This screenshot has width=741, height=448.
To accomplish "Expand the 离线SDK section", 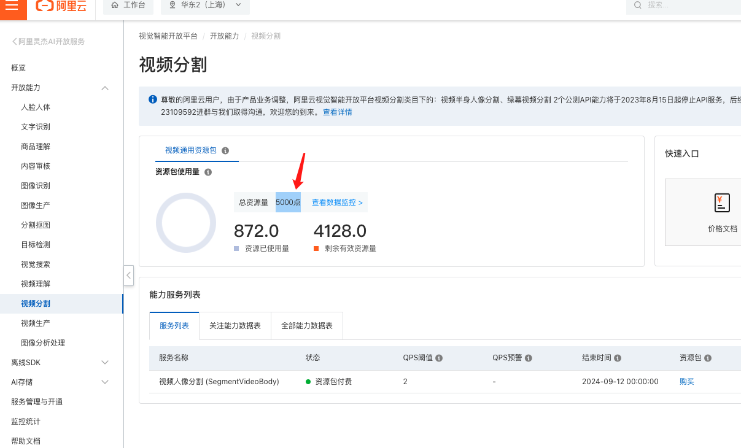I will pyautogui.click(x=105, y=363).
